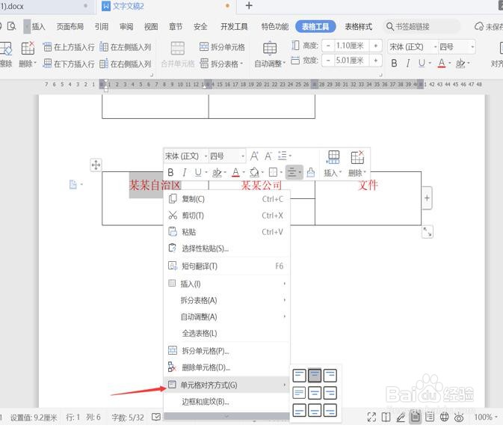Pick highlight color in mini toolbar
The width and height of the screenshot is (503, 428).
coord(217,173)
